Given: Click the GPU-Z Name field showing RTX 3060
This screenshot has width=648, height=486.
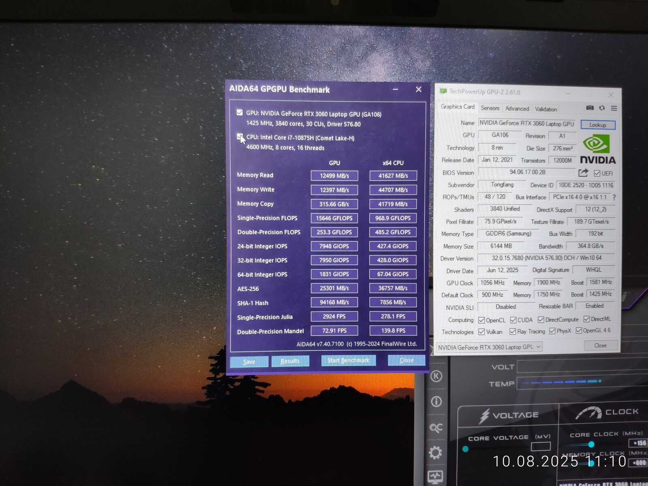Looking at the screenshot, I should pyautogui.click(x=526, y=124).
